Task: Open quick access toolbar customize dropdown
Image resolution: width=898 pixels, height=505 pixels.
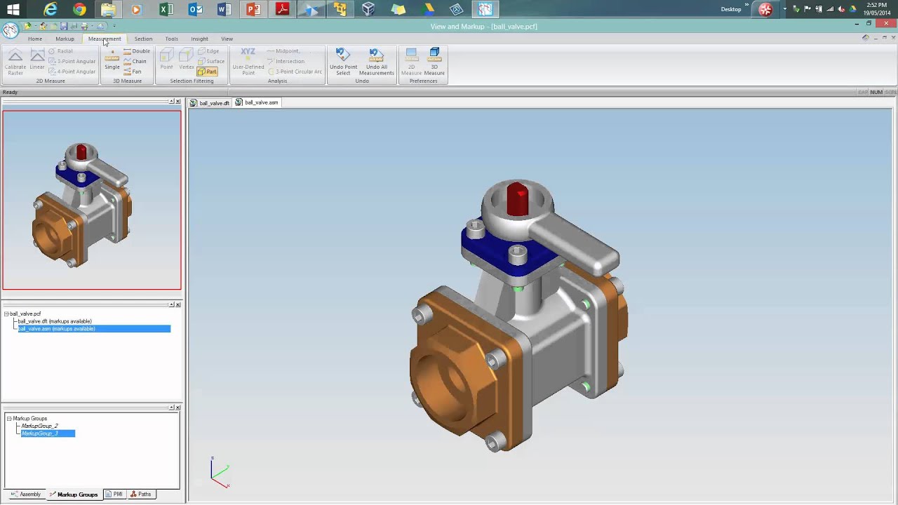Action: (114, 27)
